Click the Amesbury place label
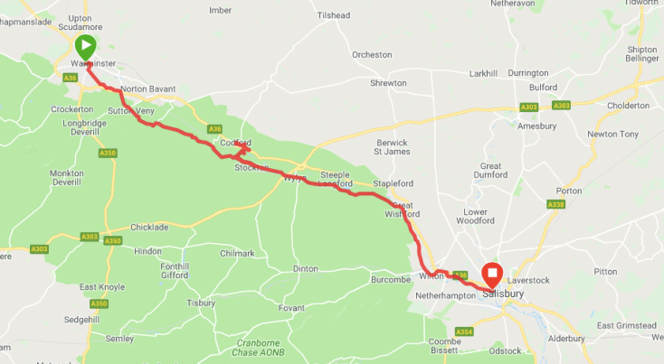664x364 pixels. coord(537,126)
